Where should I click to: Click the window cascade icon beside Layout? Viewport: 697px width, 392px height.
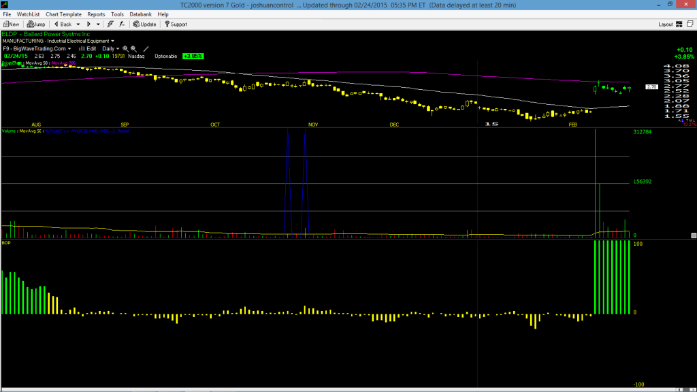[x=690, y=24]
